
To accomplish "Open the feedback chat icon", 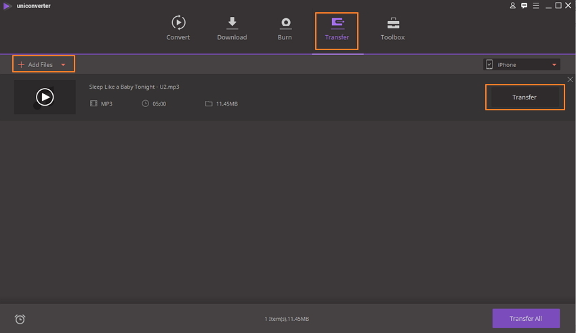I will pyautogui.click(x=524, y=5).
